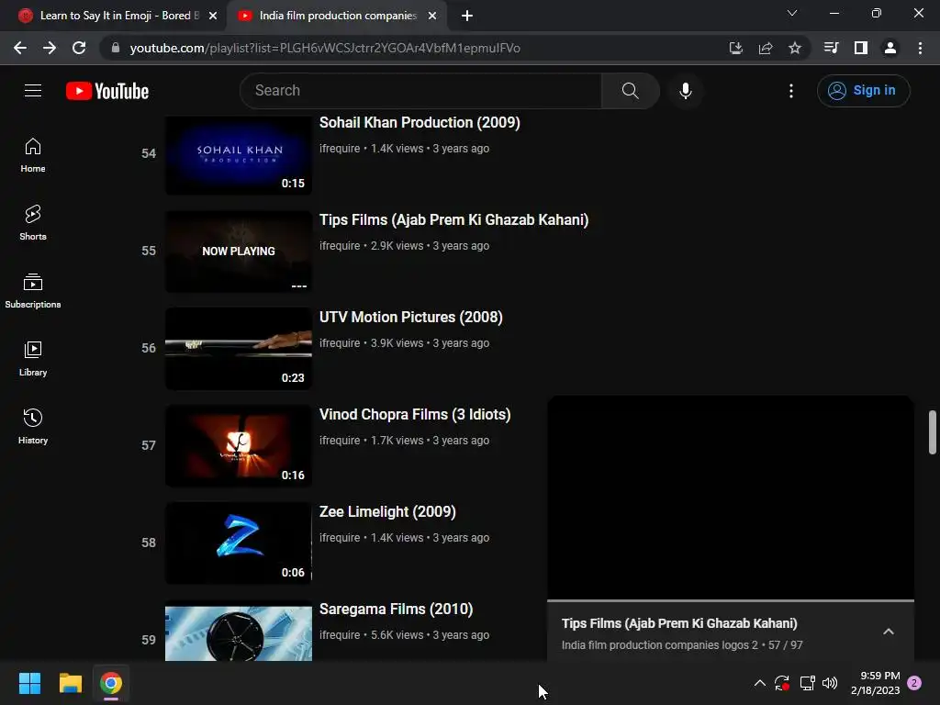Go back with the browser back arrow
Viewport: 940px width, 705px height.
20,48
